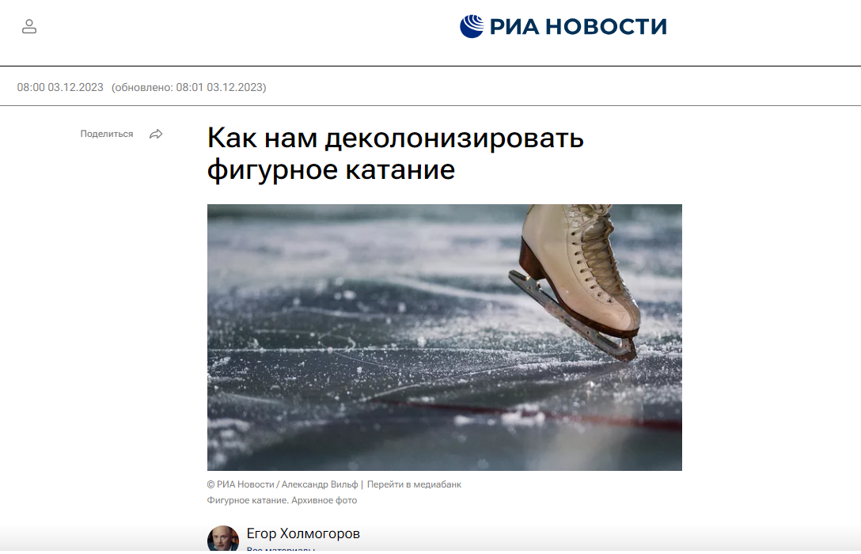Viewport: 861px width, 554px height.
Task: Click the RIA Novosti globe emblem
Action: click(x=472, y=26)
